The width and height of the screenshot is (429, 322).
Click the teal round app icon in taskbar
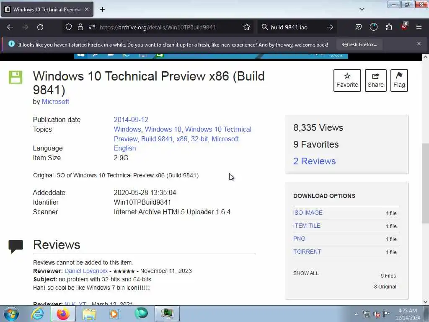pyautogui.click(x=141, y=313)
